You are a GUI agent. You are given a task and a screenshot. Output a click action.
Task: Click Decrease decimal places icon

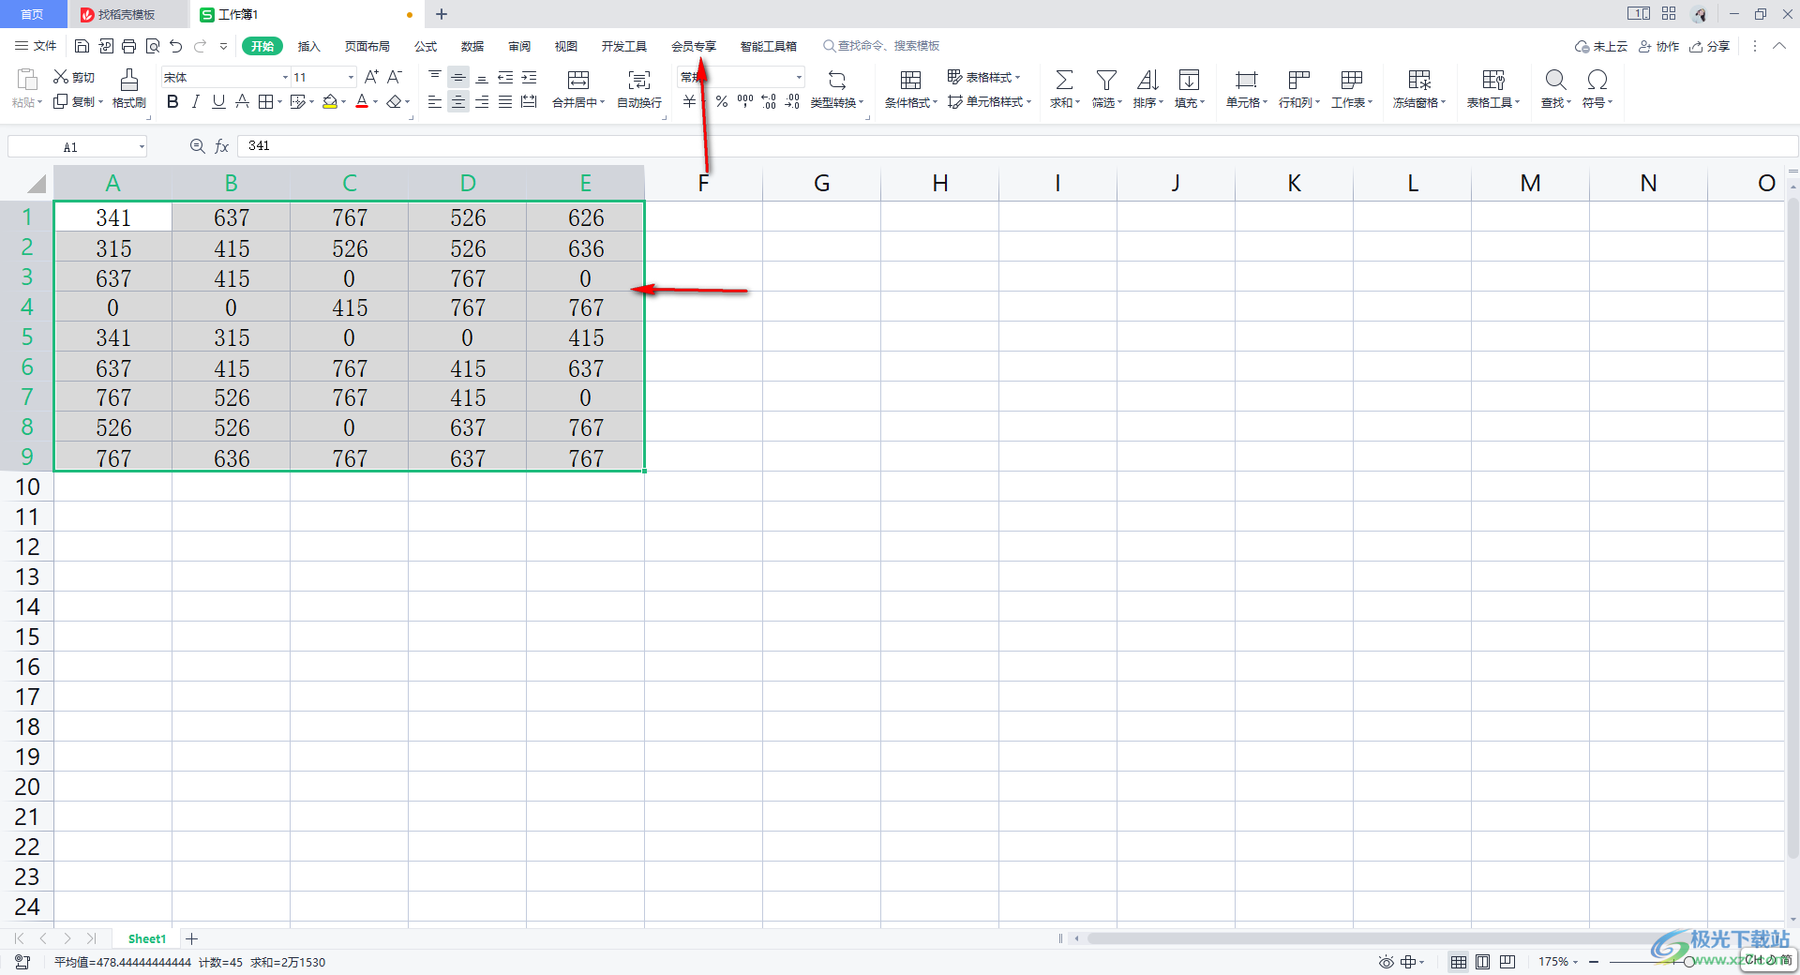point(791,101)
